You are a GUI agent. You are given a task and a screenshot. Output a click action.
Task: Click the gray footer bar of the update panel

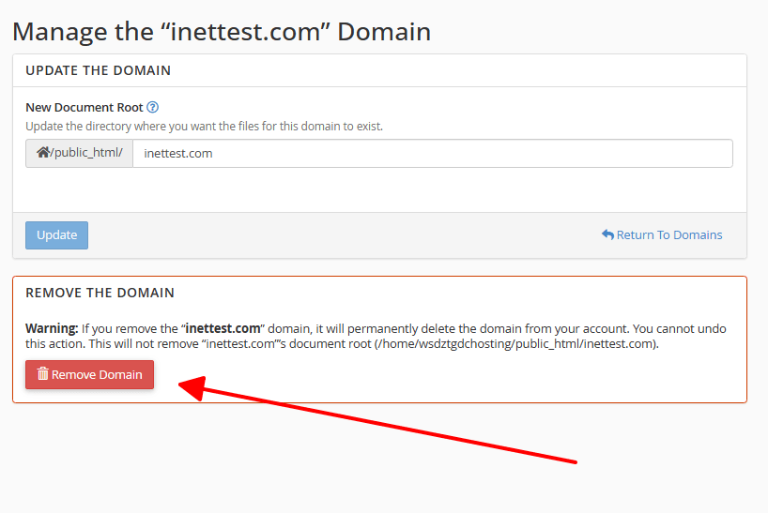pos(379,235)
